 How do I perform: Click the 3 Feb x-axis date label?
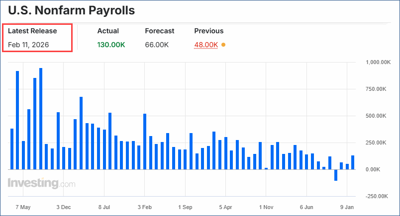point(144,206)
